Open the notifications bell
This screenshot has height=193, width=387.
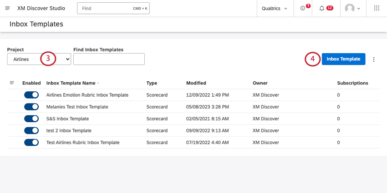pos(321,8)
